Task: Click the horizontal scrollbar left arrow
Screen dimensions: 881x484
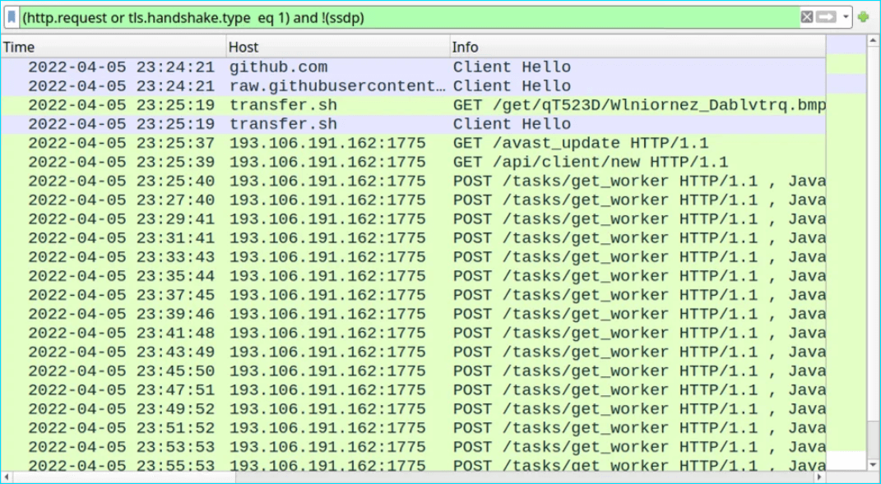Action: click(x=7, y=477)
